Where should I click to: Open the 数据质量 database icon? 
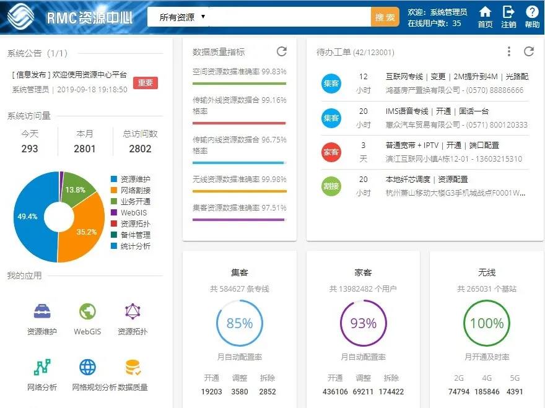pyautogui.click(x=133, y=367)
